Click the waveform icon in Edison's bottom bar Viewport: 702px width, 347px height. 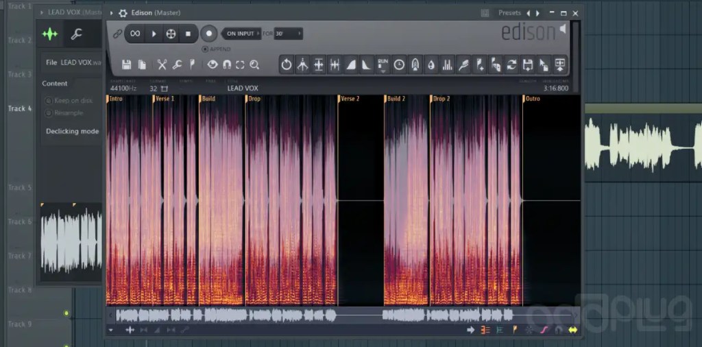pyautogui.click(x=130, y=331)
